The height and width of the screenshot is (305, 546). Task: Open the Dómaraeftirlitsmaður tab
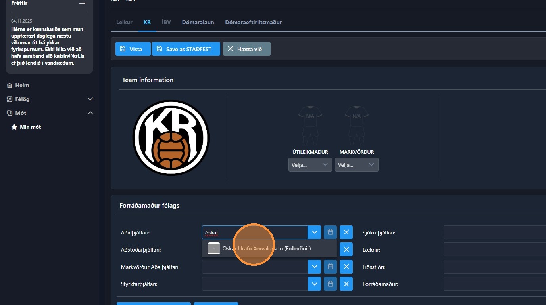pyautogui.click(x=253, y=22)
